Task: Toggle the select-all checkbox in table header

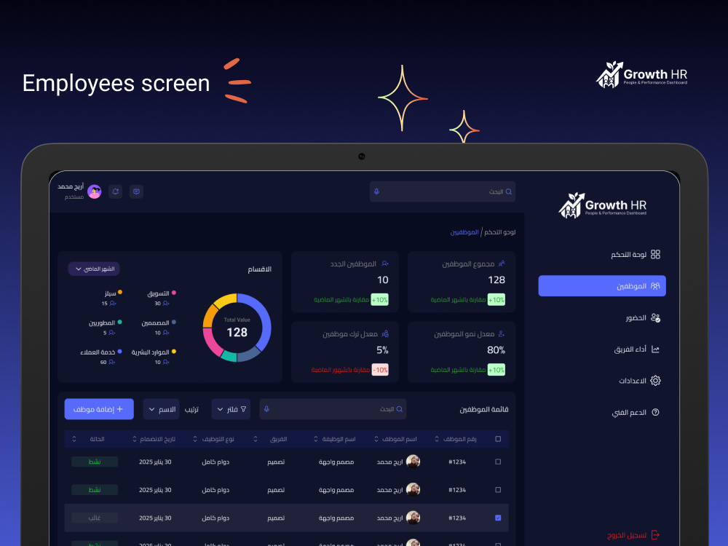Action: coord(498,439)
